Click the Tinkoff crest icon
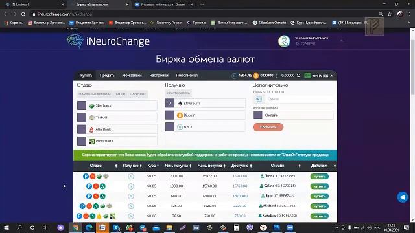 [91, 118]
